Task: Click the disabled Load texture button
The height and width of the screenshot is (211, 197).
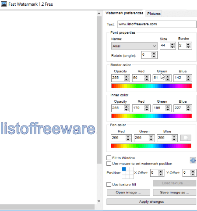Action: (x=174, y=183)
